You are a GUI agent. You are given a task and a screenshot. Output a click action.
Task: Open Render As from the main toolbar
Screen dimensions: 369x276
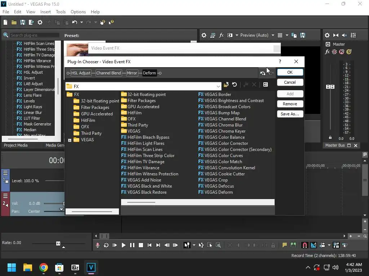pos(31,22)
